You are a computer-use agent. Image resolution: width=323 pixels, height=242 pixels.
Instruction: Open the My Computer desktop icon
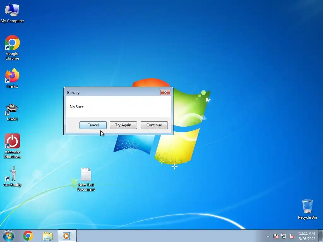click(12, 13)
